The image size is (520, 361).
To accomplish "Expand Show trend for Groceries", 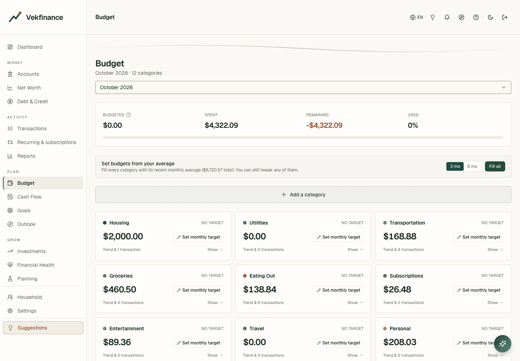I will (x=215, y=303).
